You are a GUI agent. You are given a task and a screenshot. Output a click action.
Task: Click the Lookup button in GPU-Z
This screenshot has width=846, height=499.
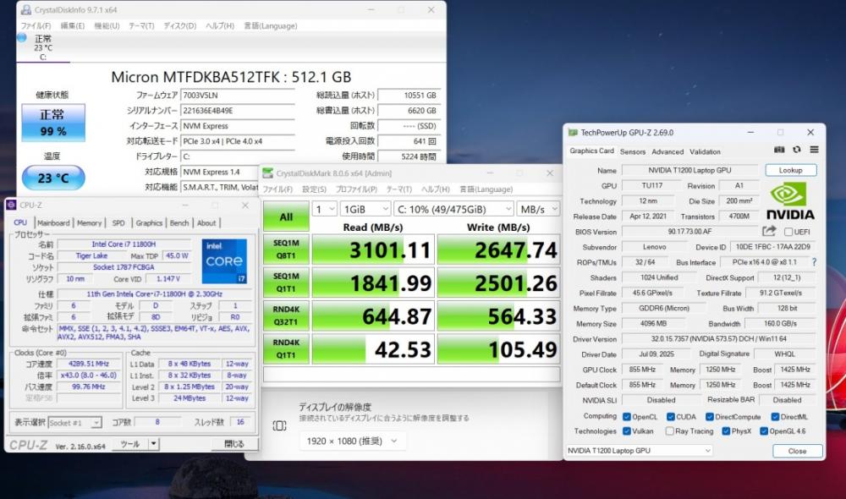[x=790, y=170]
